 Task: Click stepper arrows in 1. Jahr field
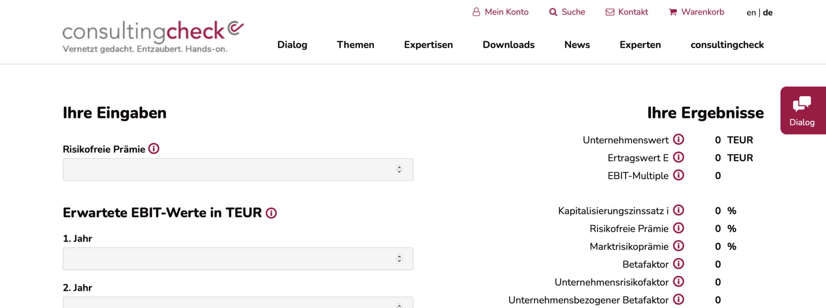click(x=399, y=258)
